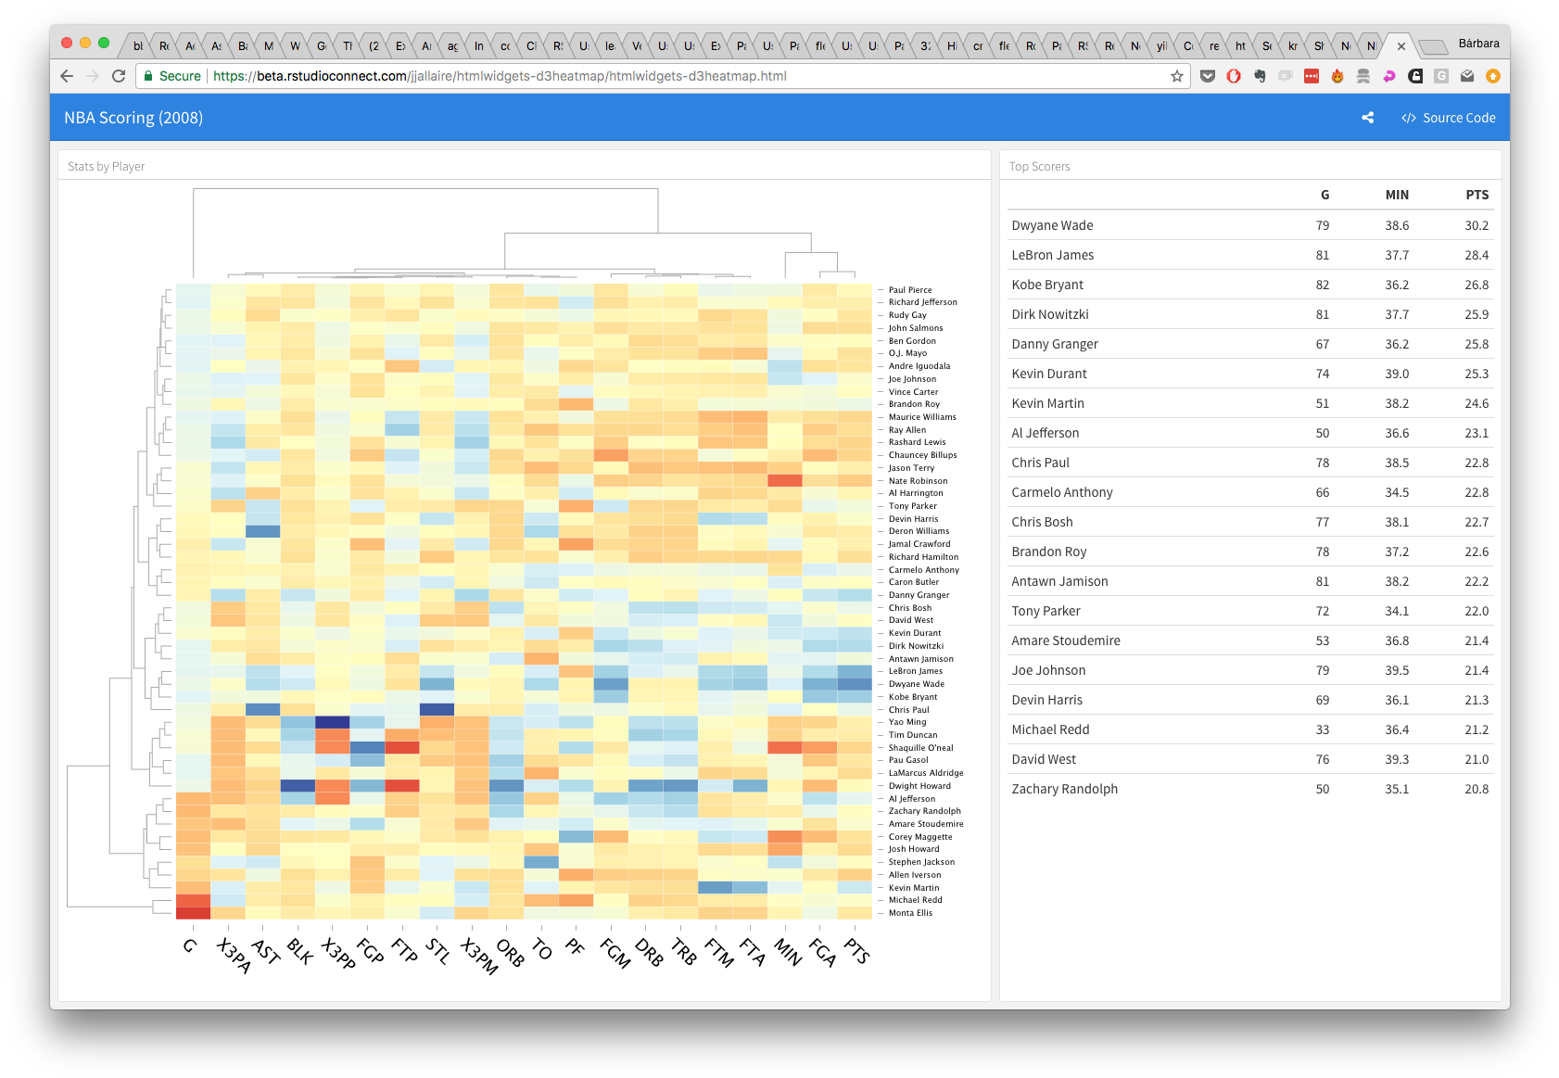Click the Yao Ming heatmap row label
This screenshot has width=1559, height=1078.
[907, 722]
